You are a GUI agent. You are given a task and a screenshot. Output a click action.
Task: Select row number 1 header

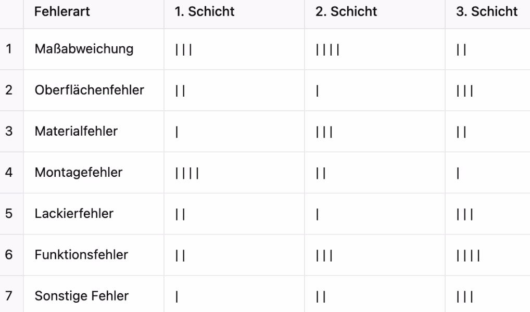11,49
